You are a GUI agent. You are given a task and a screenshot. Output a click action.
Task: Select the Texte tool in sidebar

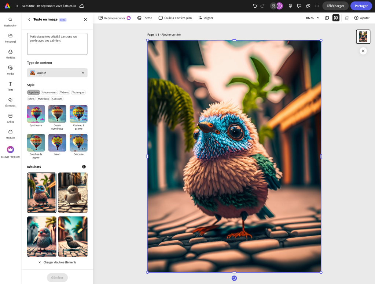10,84
